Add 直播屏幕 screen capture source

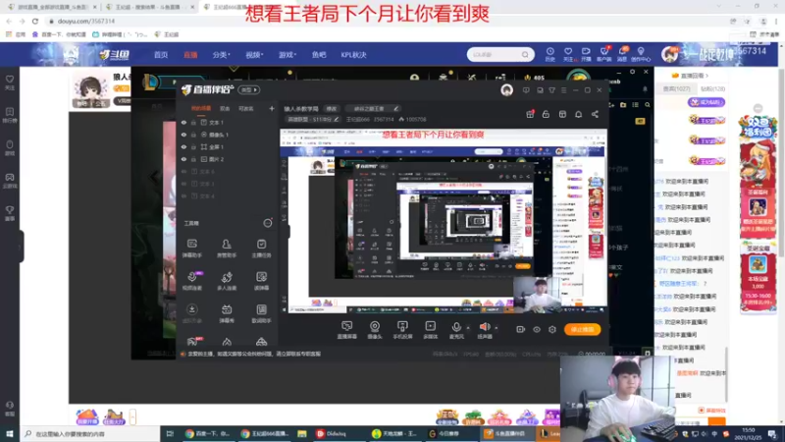pos(347,330)
